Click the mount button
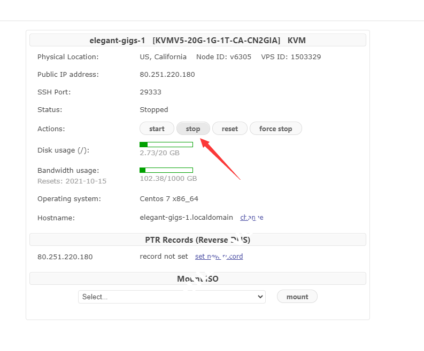This screenshot has width=424, height=351. coord(297,297)
